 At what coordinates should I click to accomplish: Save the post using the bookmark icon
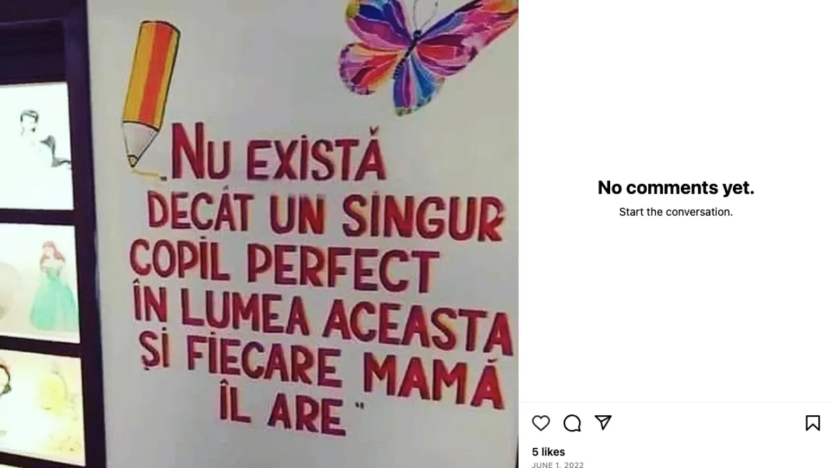pyautogui.click(x=813, y=423)
